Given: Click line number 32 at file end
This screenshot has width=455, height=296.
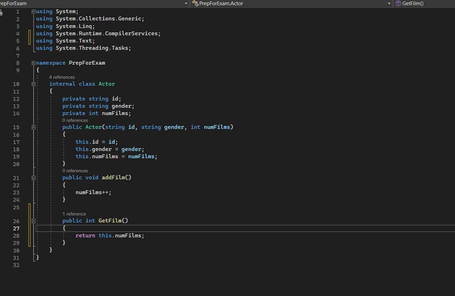Looking at the screenshot, I should [16, 265].
